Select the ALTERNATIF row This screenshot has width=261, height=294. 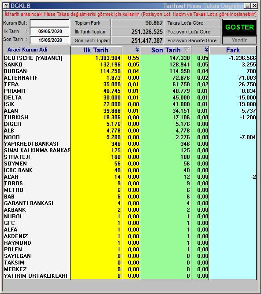[x=130, y=78]
